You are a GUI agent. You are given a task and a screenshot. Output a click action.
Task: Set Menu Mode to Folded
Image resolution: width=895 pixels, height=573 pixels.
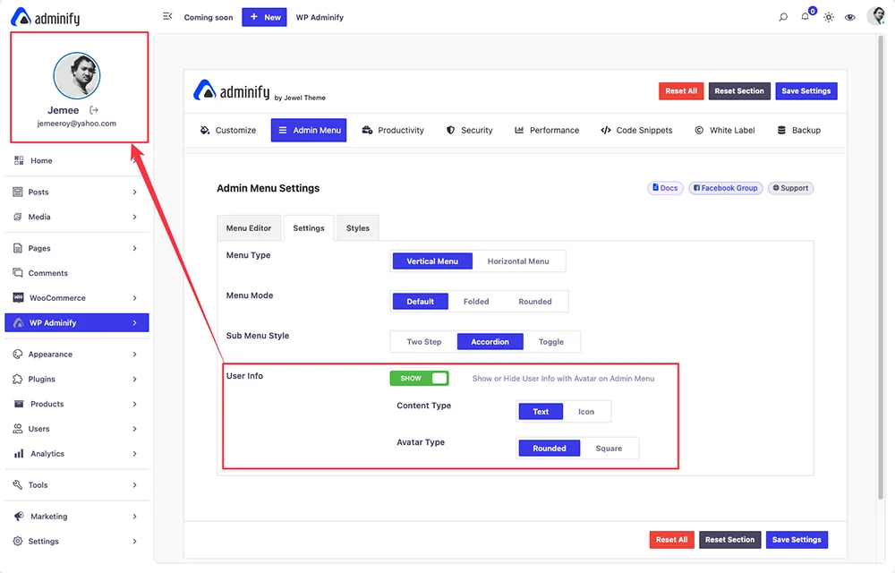pyautogui.click(x=476, y=302)
